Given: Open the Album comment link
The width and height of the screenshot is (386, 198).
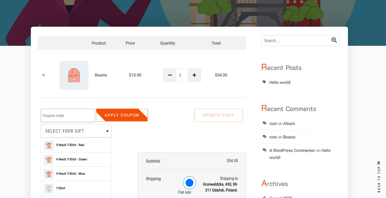Looking at the screenshot, I should click(x=289, y=124).
